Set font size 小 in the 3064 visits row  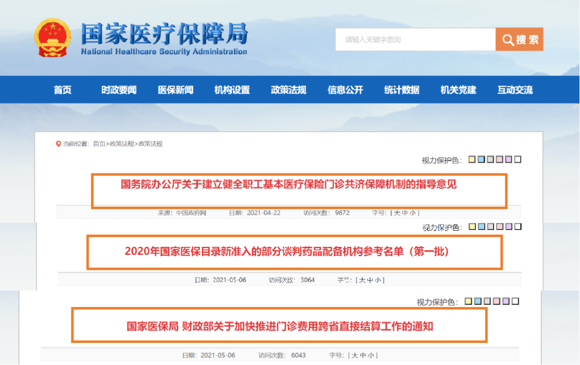pyautogui.click(x=379, y=280)
